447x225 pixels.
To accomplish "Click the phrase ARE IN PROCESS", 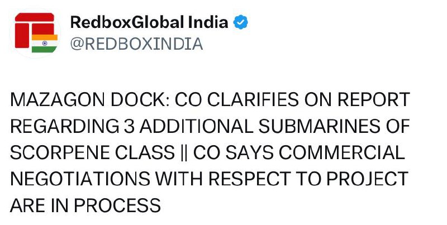I will pyautogui.click(x=85, y=205).
